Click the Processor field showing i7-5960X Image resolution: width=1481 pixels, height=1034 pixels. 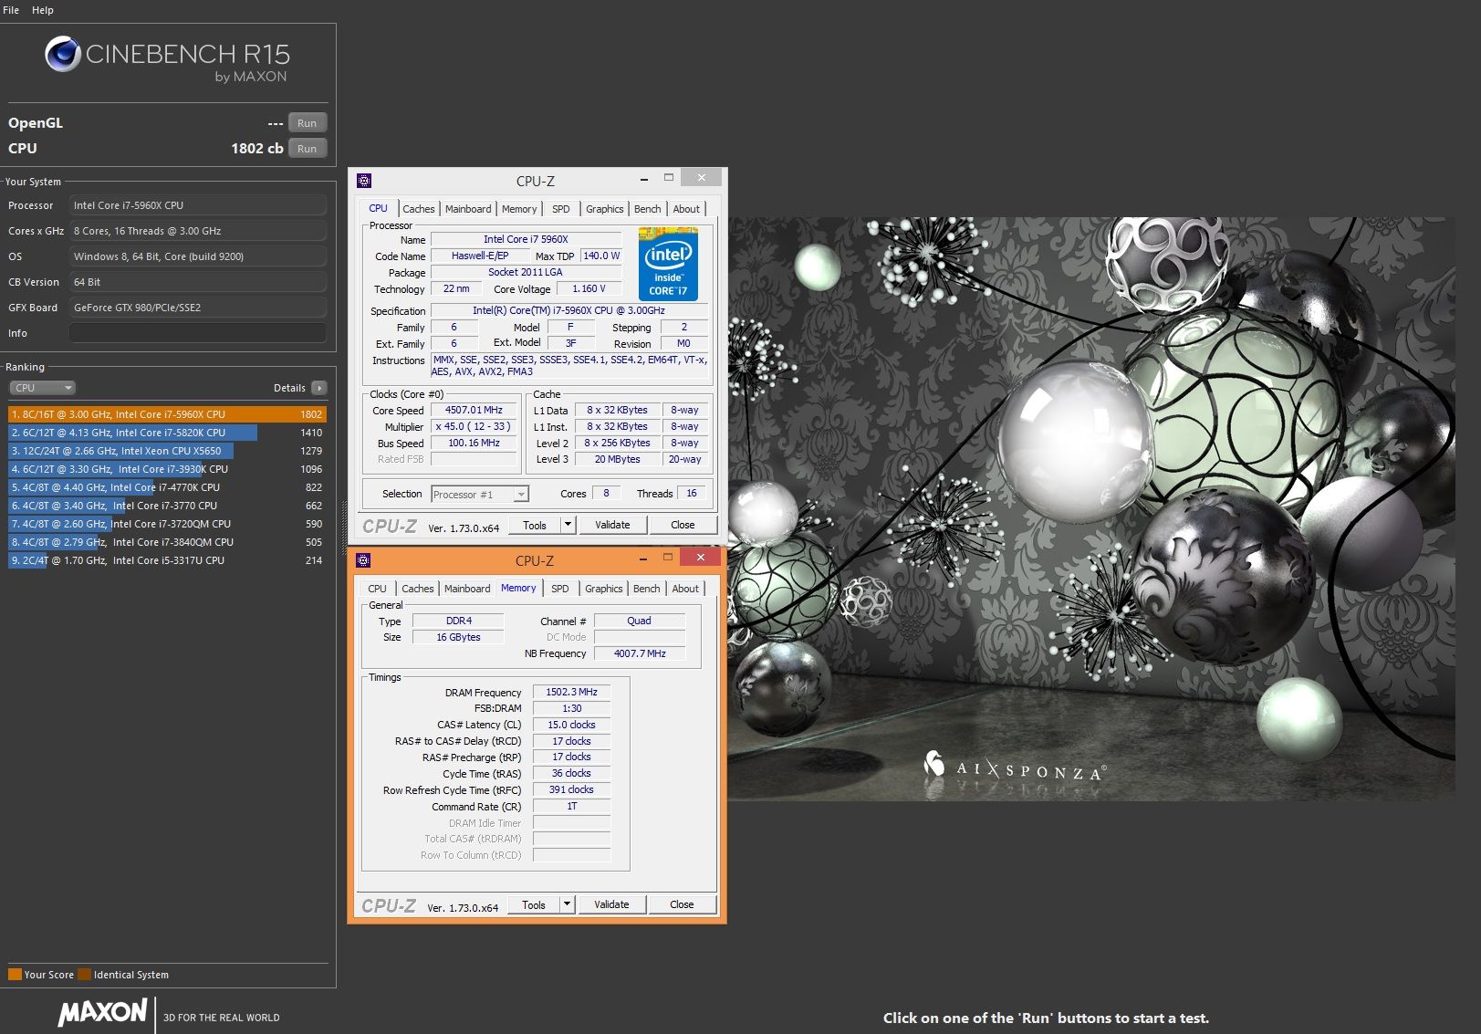tap(198, 205)
